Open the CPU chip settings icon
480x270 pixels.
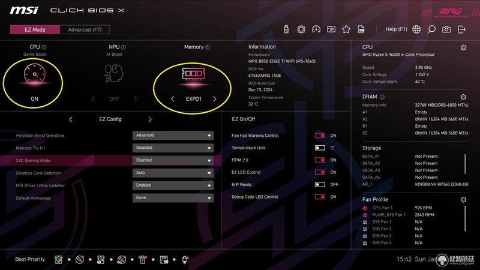[x=301, y=29]
